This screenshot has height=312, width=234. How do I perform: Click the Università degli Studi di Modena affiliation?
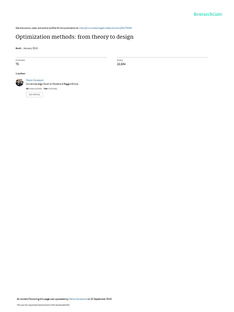[52, 84]
